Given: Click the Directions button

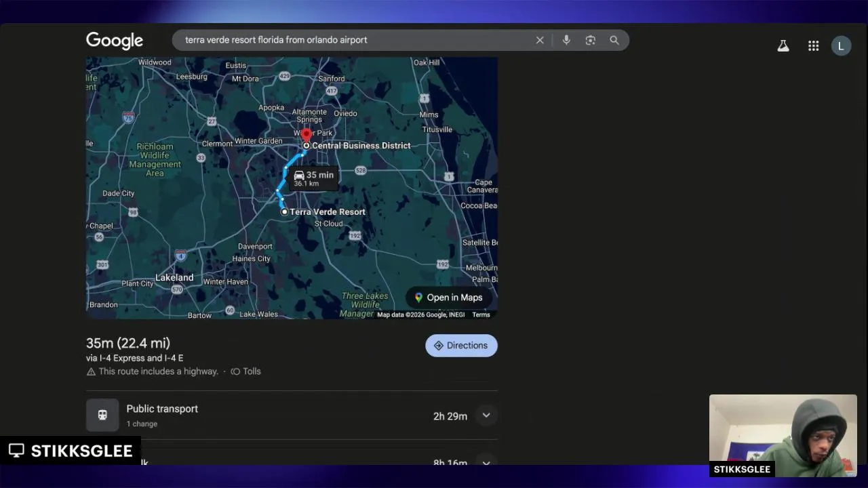Looking at the screenshot, I should click(461, 346).
